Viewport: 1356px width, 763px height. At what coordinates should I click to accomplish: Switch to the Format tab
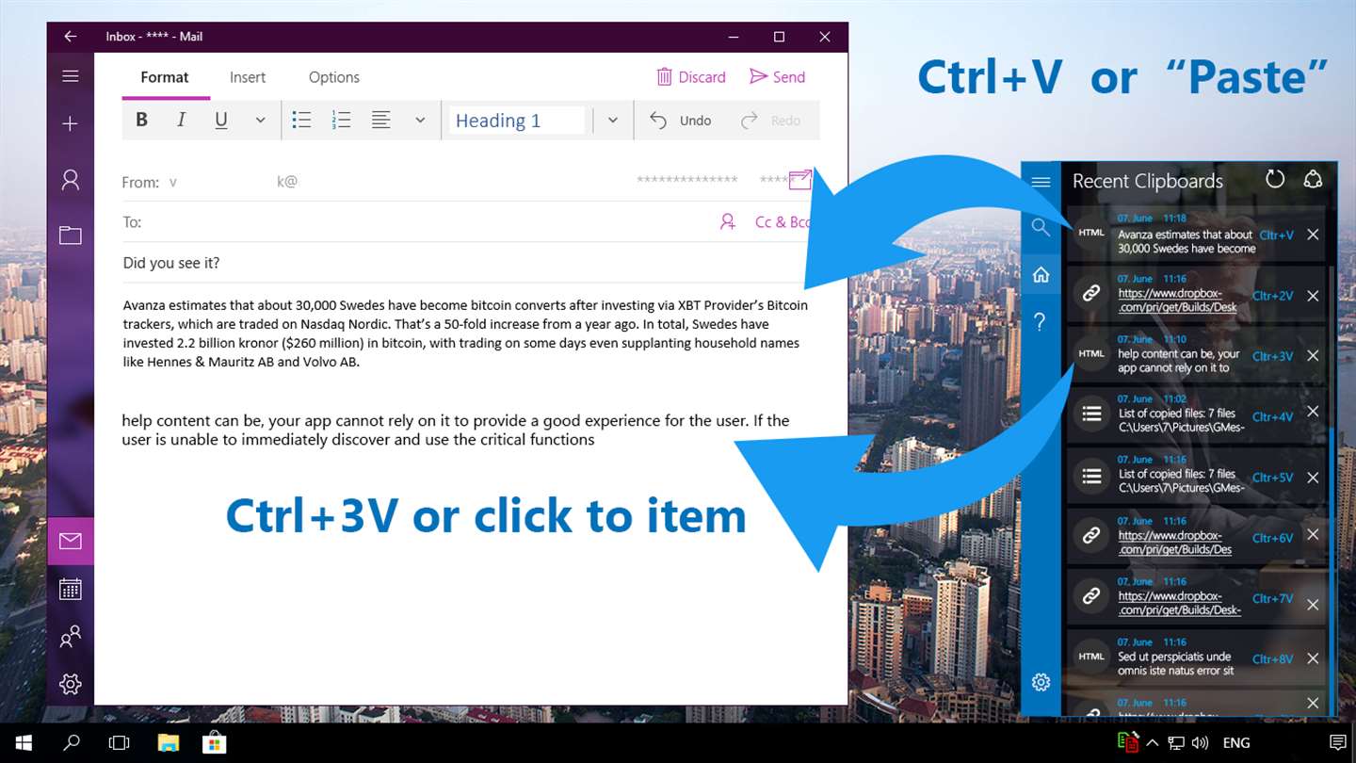pos(165,77)
